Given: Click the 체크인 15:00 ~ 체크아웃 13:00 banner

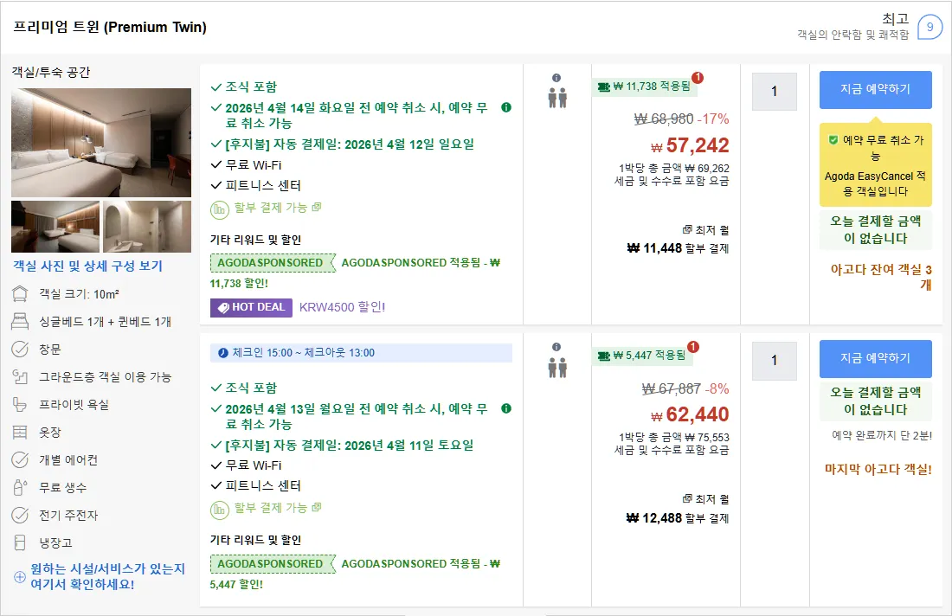Looking at the screenshot, I should pos(361,353).
